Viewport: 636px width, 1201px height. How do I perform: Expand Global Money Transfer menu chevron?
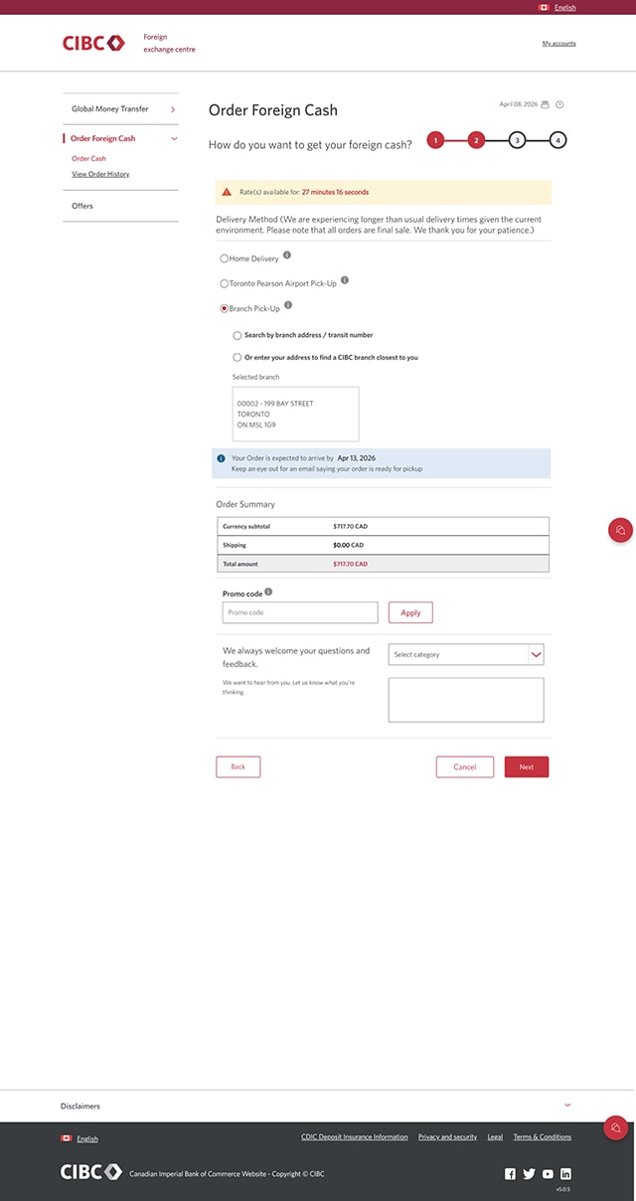173,109
